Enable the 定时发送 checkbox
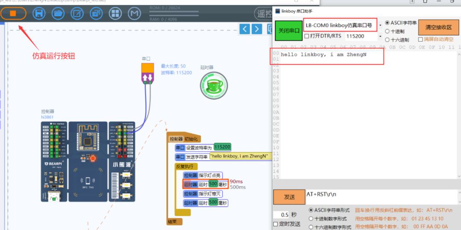This screenshot has width=461, height=230. pyautogui.click(x=275, y=224)
